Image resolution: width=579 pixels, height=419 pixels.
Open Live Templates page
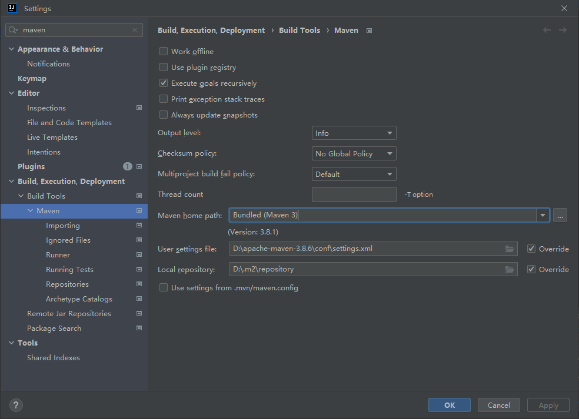52,137
